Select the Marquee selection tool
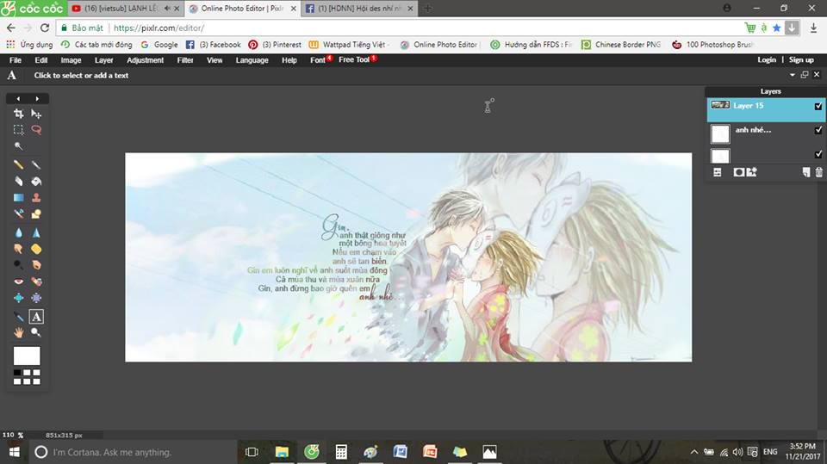Image resolution: width=827 pixels, height=464 pixels. tap(18, 130)
